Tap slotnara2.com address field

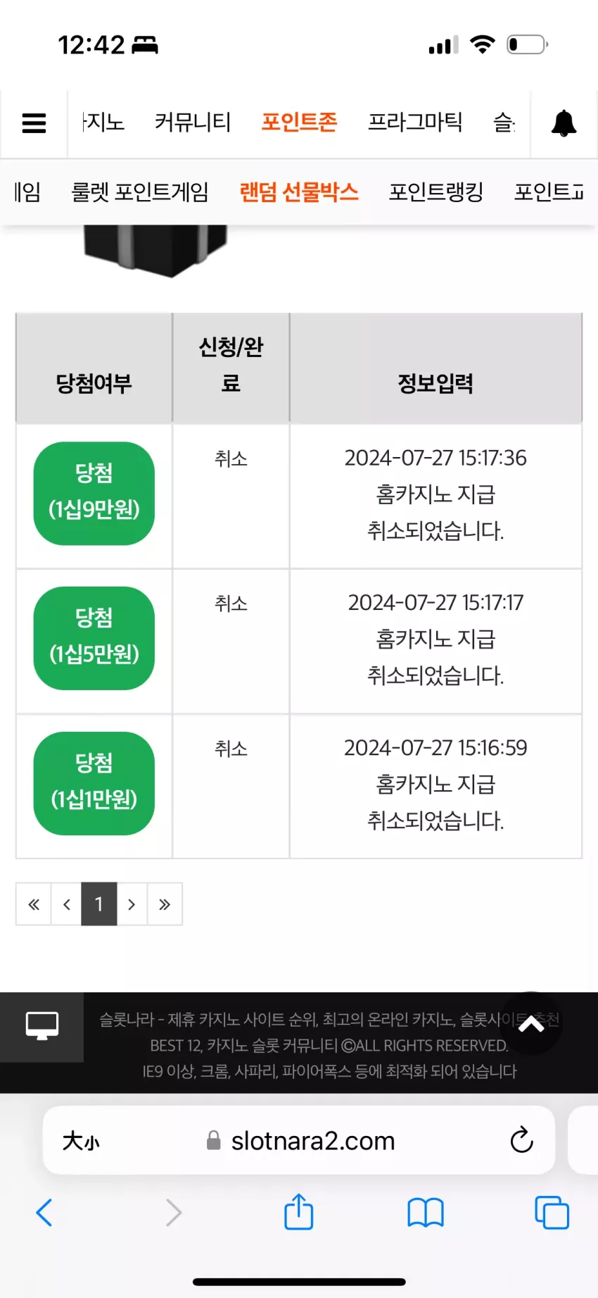pyautogui.click(x=299, y=1140)
